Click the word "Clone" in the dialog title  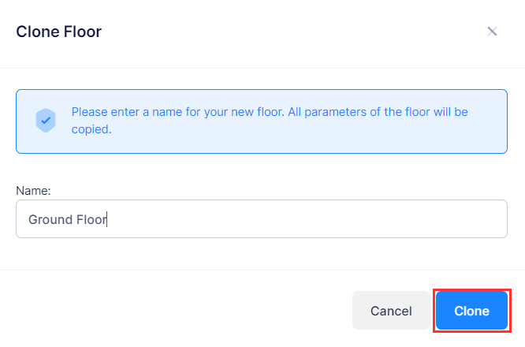pos(36,32)
